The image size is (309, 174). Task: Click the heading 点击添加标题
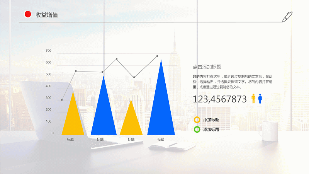point(207,67)
